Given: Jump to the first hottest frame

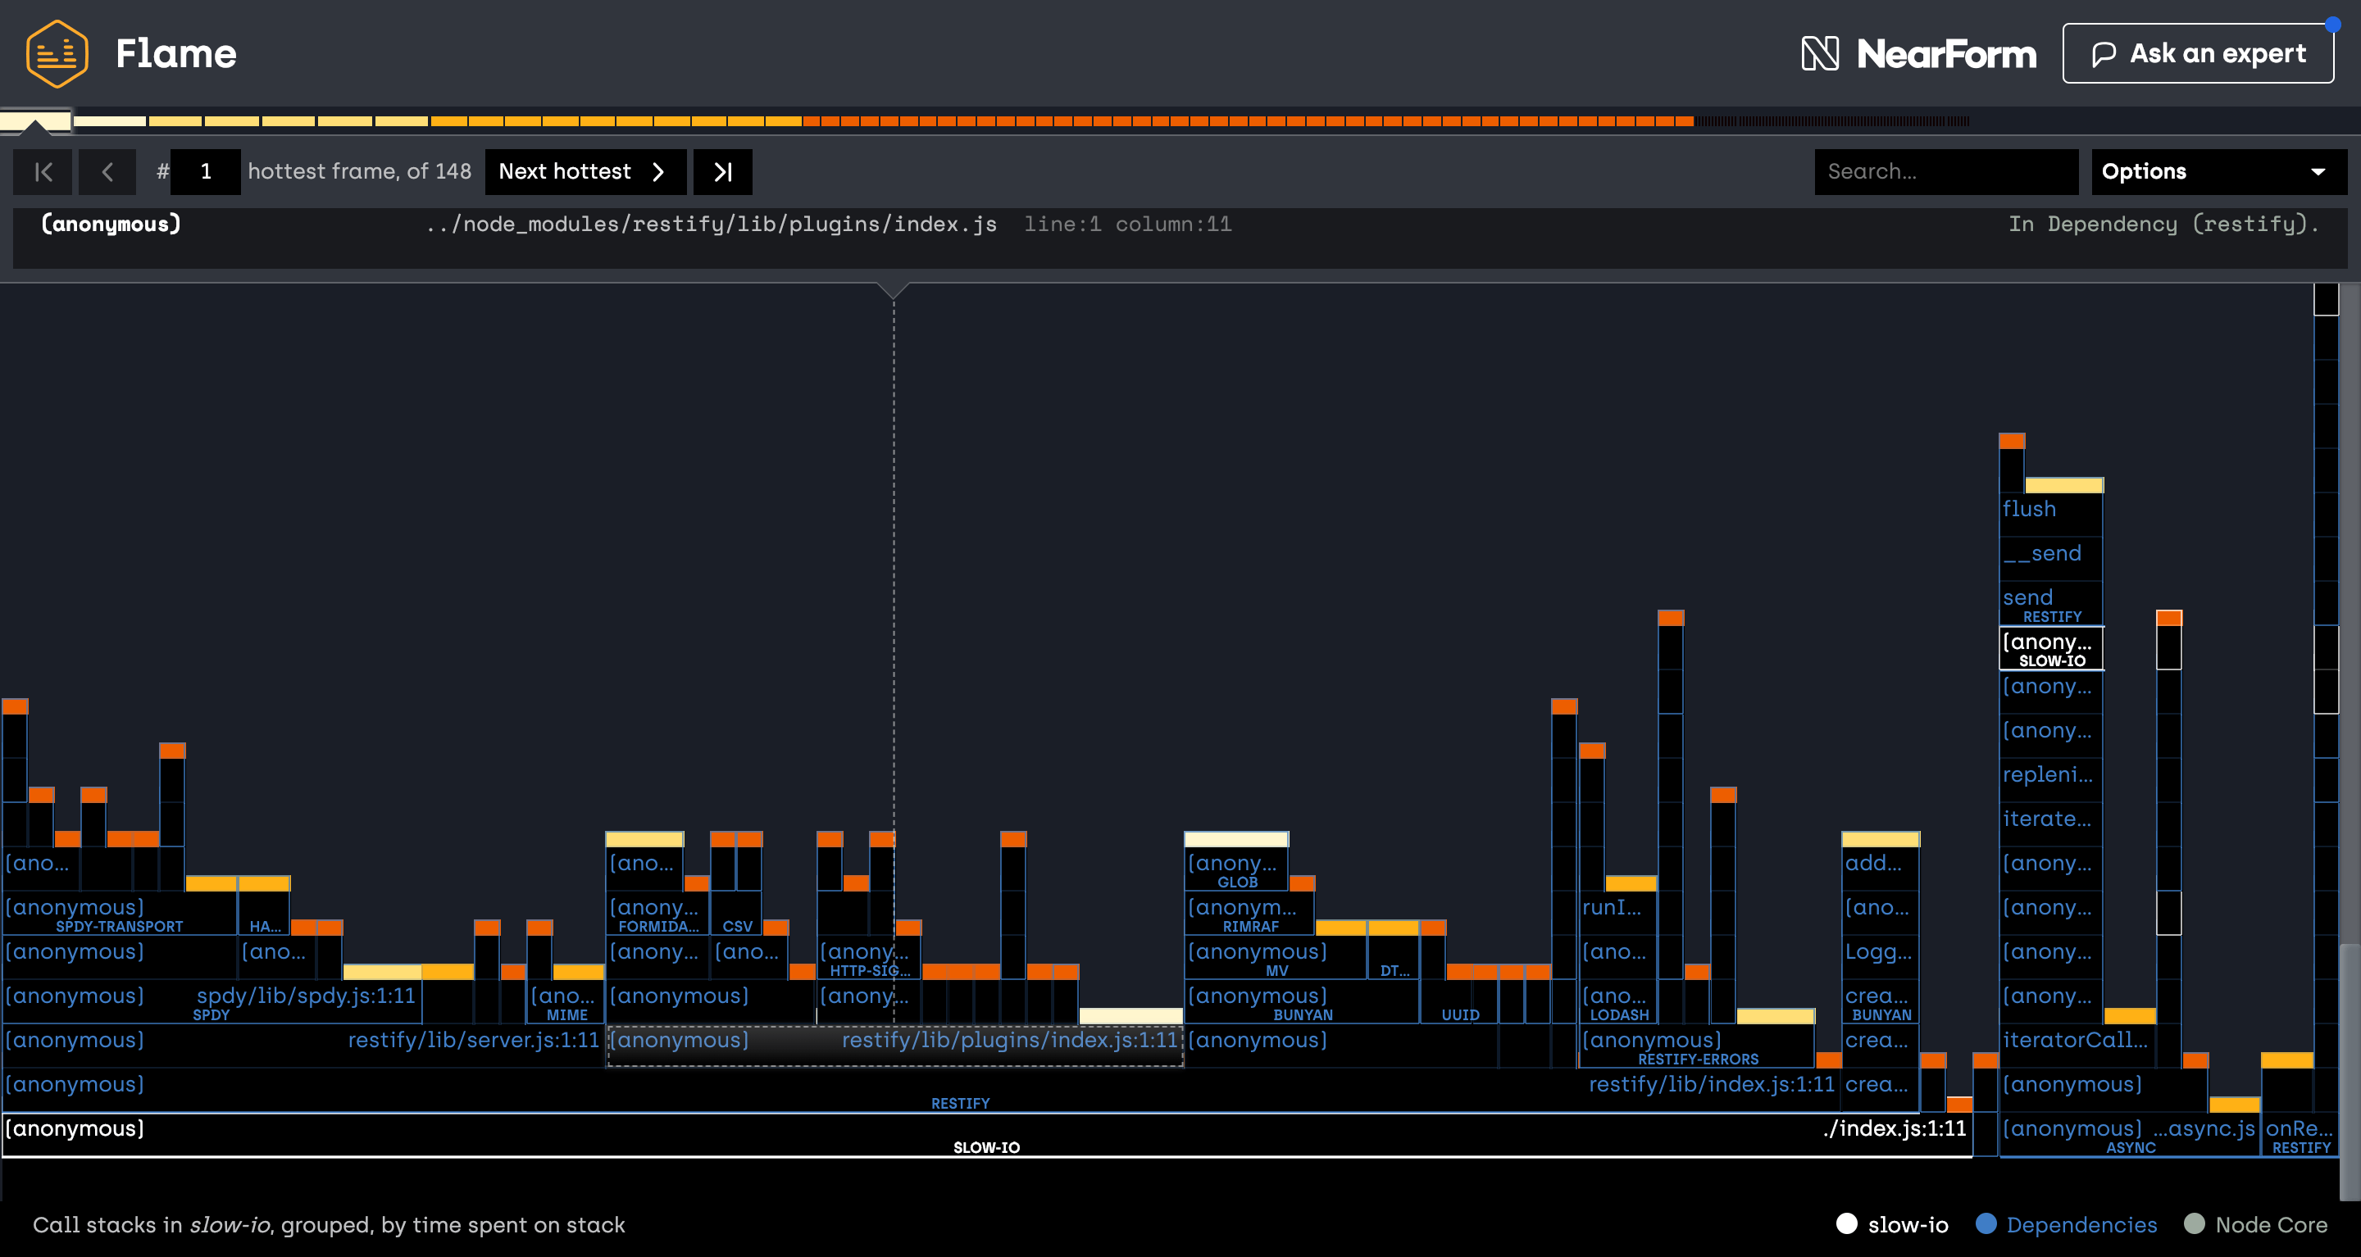Looking at the screenshot, I should pos(43,171).
